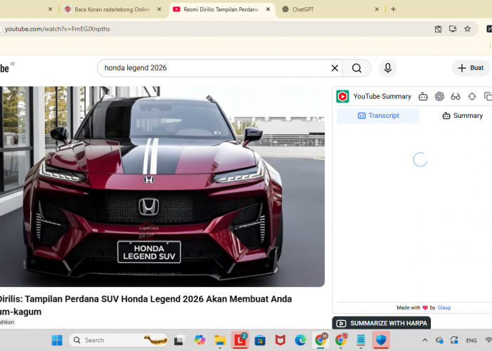The height and width of the screenshot is (351, 492).
Task: Click the Wi-Fi network tray icon
Action: click(x=488, y=340)
